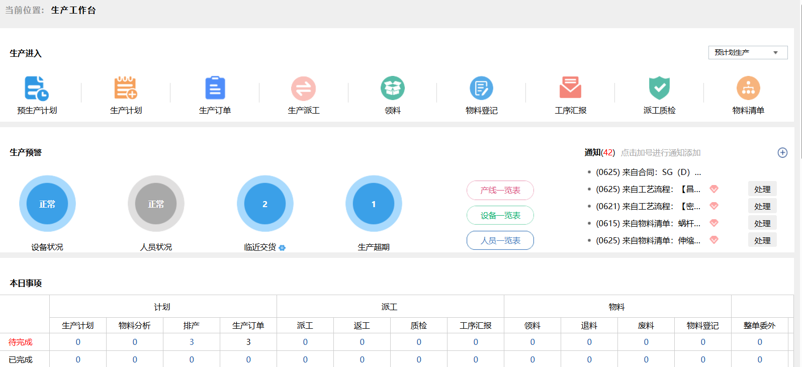
Task: Click the 返工 column header
Action: (362, 325)
